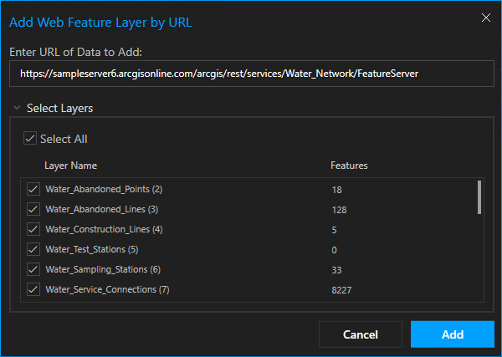Screen dimensions: 502x357
Task: Click the 8227 features count value
Action: (x=342, y=290)
